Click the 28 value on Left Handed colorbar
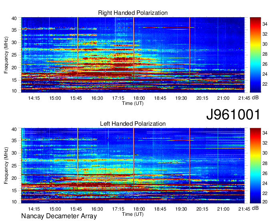This screenshot has width=272, height=221. point(265,163)
